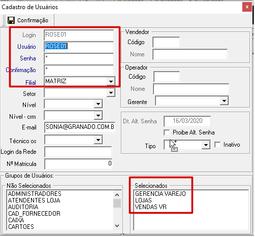Select the CAD_FORNECEDOR group

pyautogui.click(x=34, y=214)
